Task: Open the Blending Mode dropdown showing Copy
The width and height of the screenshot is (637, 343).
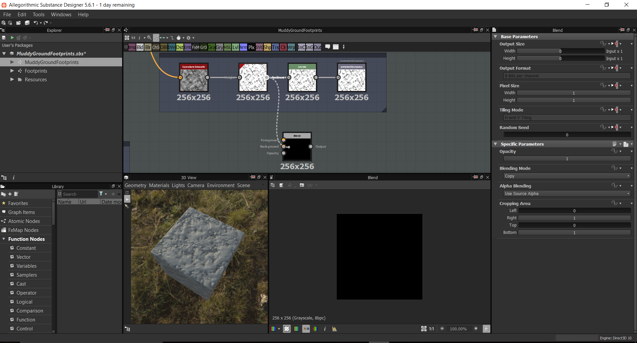Action: (567, 176)
